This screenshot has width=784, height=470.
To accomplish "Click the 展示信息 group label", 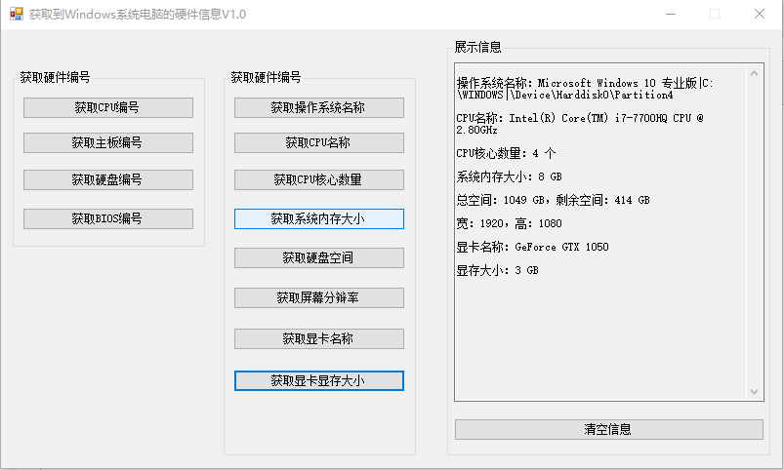I will [x=477, y=47].
